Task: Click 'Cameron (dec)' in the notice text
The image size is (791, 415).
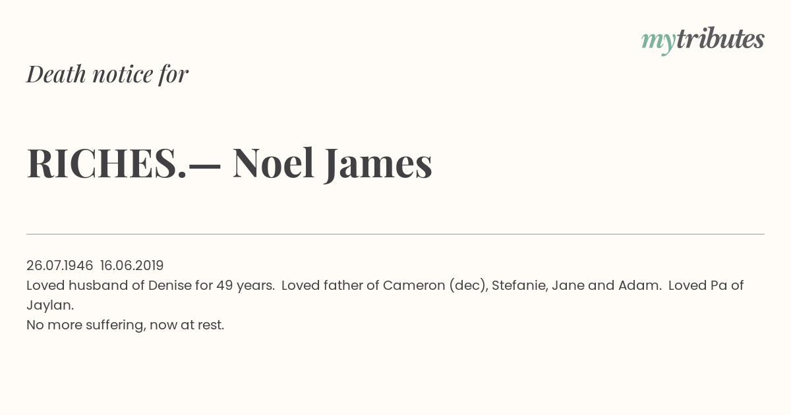Action: click(435, 285)
